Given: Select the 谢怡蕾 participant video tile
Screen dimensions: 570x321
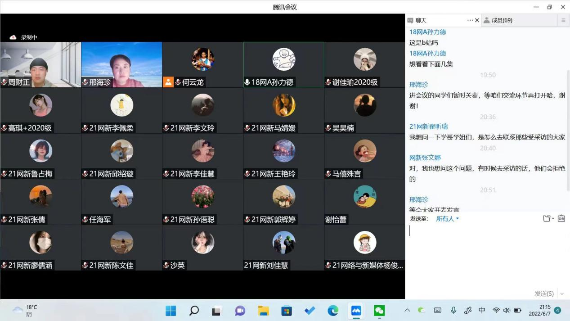Looking at the screenshot, I should (364, 202).
